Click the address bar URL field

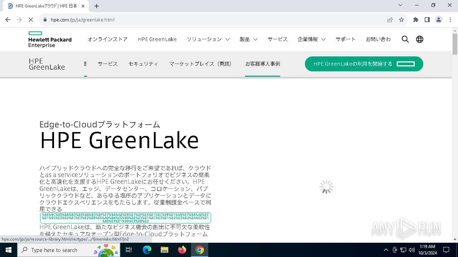[x=215, y=20]
